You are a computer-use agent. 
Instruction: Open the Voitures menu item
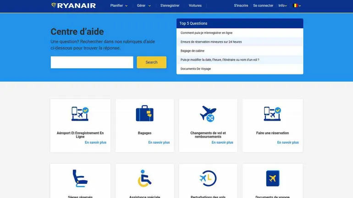195,5
